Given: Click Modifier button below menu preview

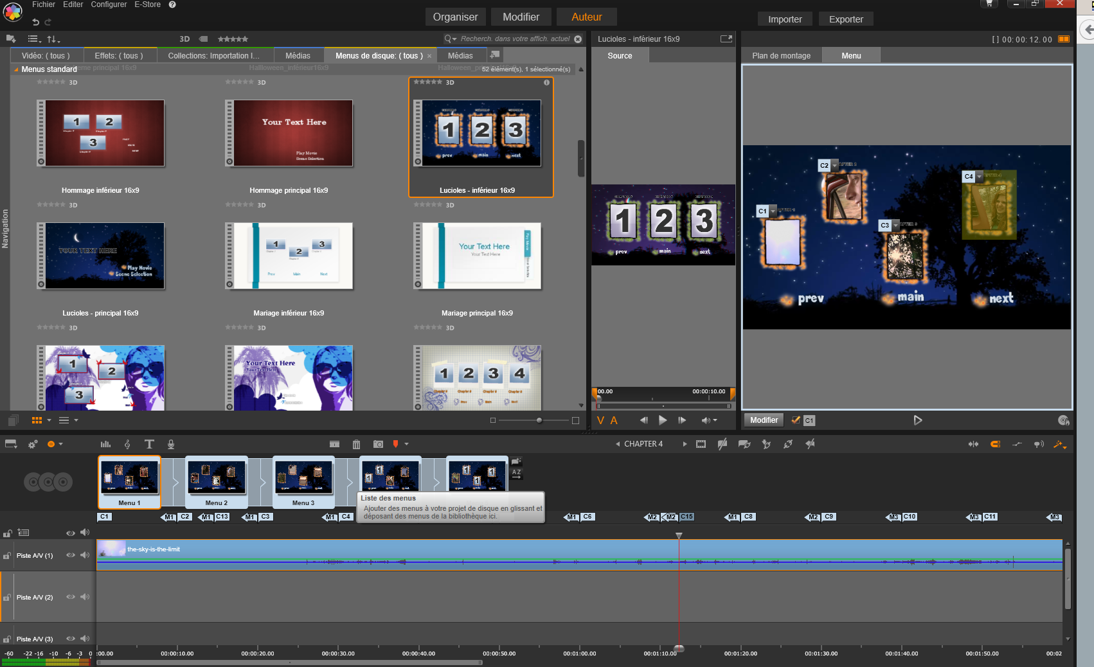Looking at the screenshot, I should click(x=764, y=420).
